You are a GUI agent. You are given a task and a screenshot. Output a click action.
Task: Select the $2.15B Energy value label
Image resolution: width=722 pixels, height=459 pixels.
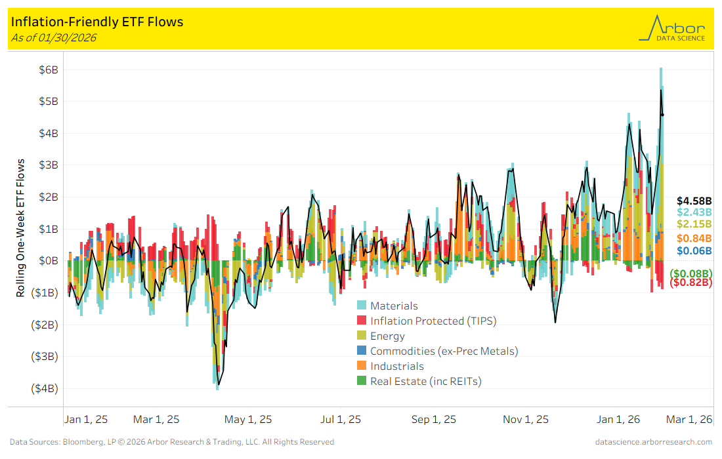pos(694,225)
